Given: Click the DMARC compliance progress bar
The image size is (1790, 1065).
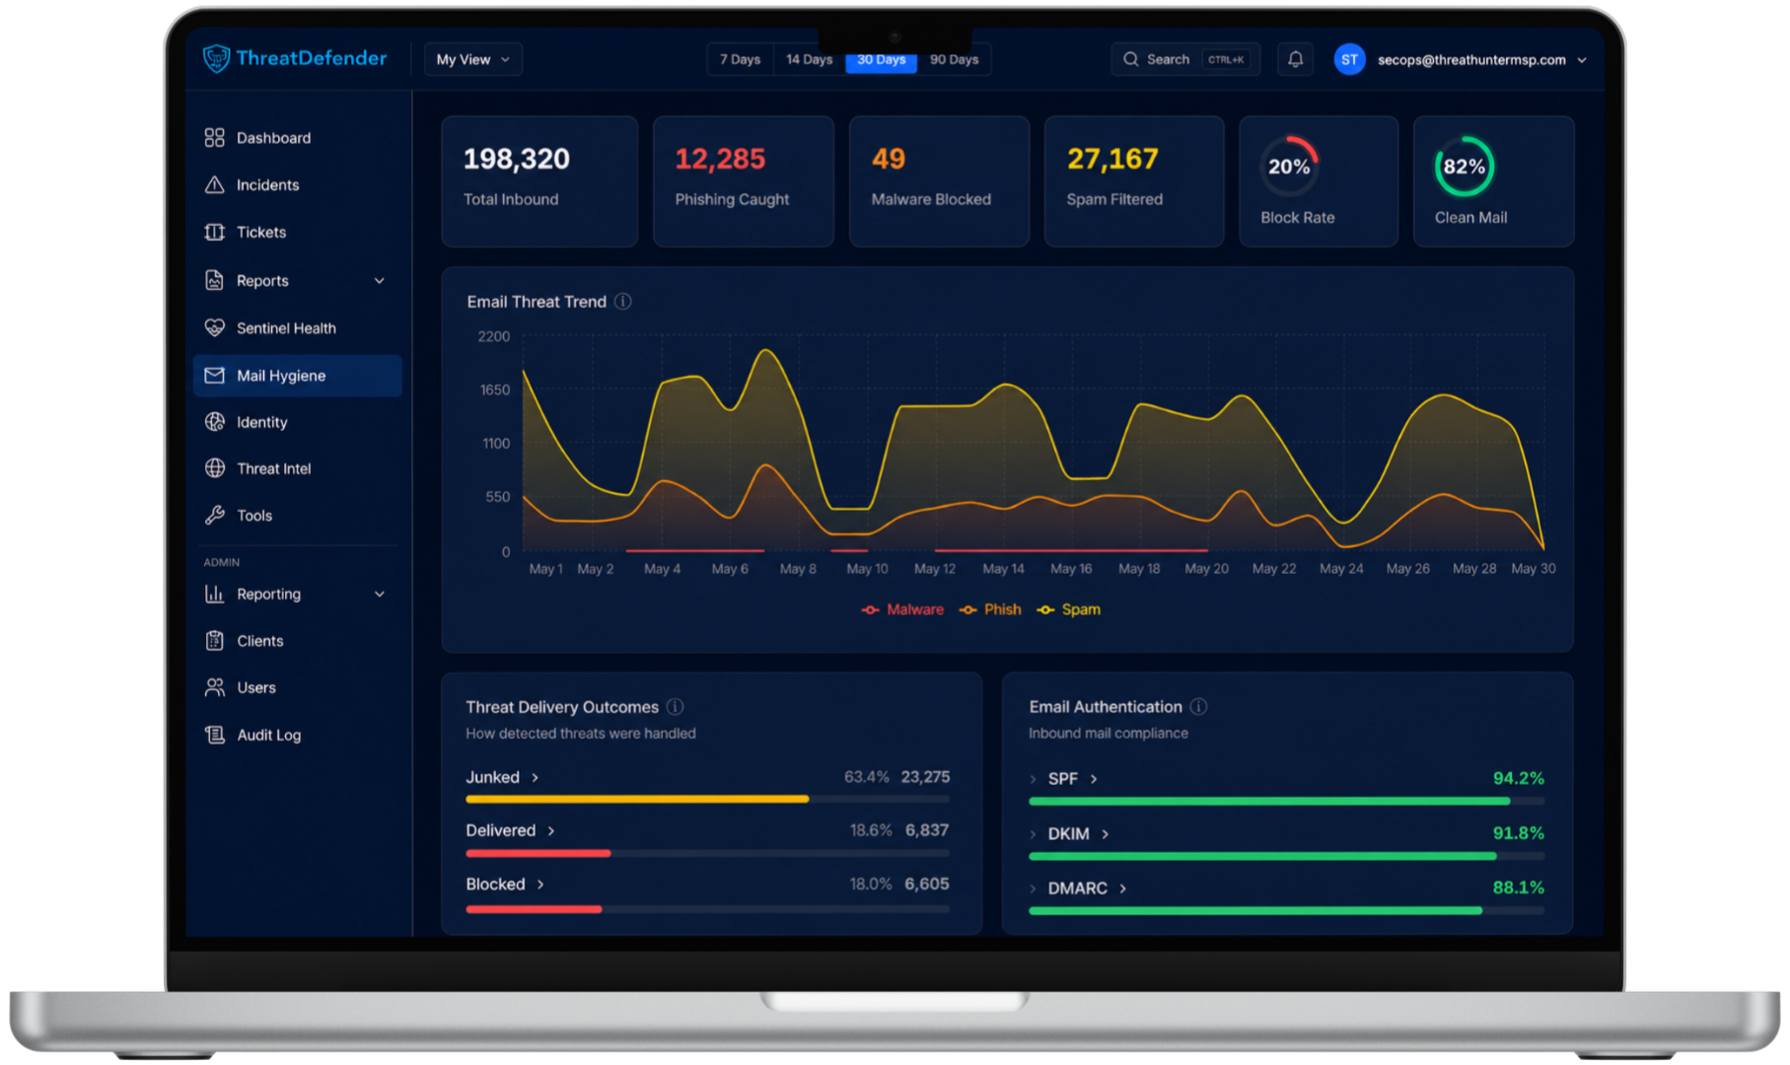Looking at the screenshot, I should (x=1286, y=911).
